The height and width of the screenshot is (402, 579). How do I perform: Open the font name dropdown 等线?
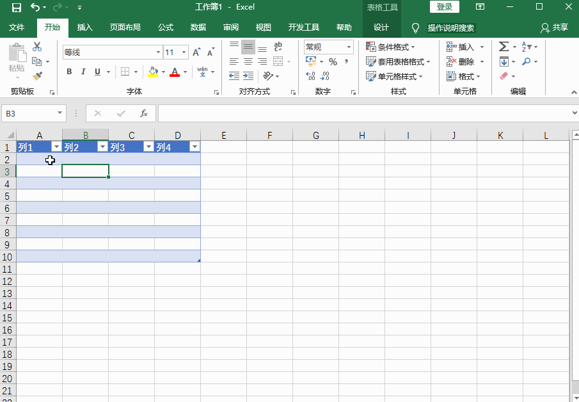(x=158, y=52)
